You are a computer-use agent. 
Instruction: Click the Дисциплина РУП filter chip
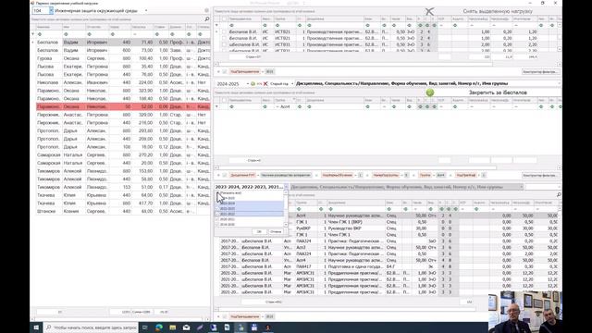point(242,175)
